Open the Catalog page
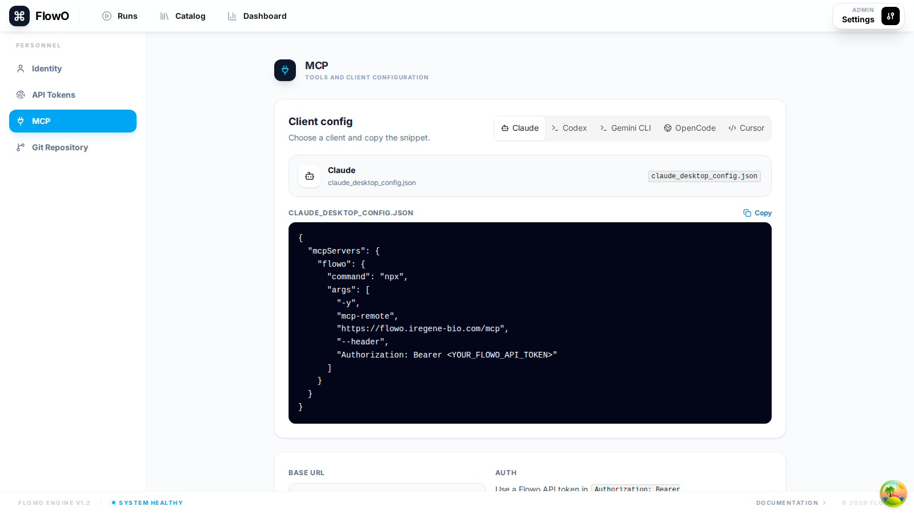The width and height of the screenshot is (914, 514). 183,16
